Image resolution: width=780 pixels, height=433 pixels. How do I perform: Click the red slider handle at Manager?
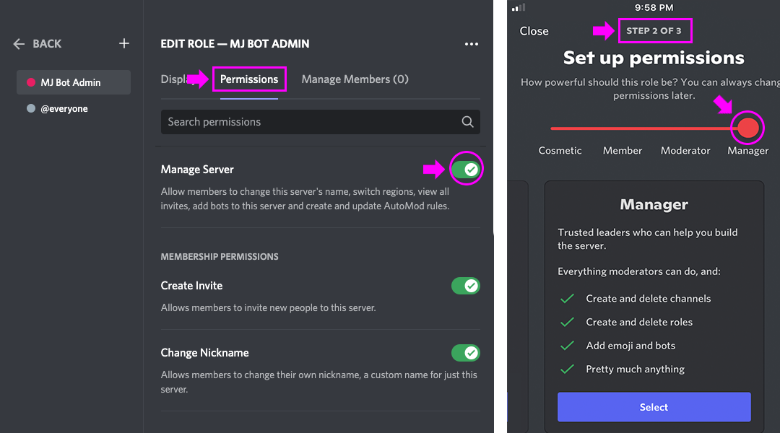pos(748,128)
